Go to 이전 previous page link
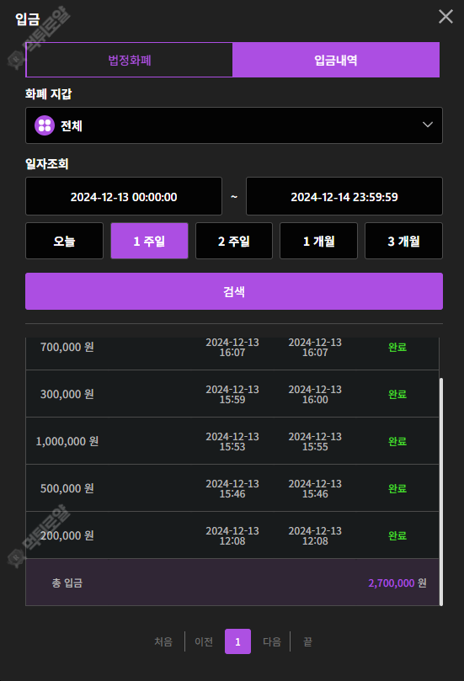This screenshot has height=681, width=464. point(204,641)
